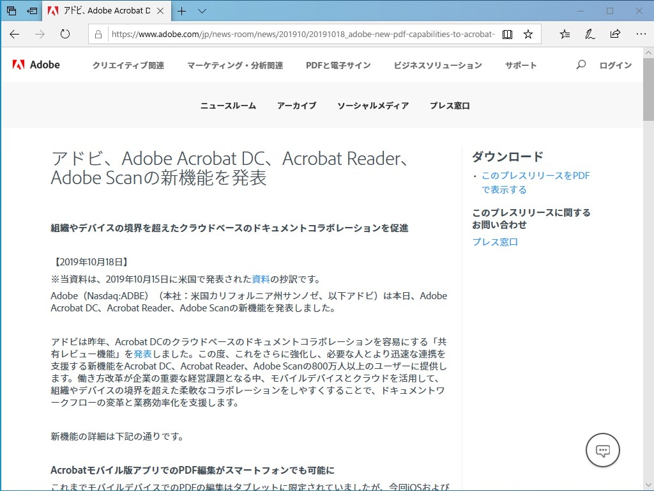Start a Web Note with the pen icon
Image resolution: width=654 pixels, height=491 pixels.
click(589, 34)
